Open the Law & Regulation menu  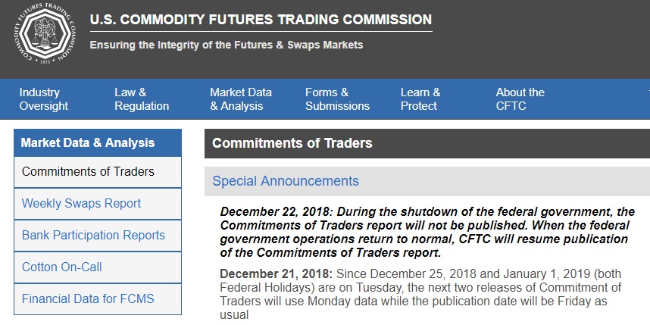pyautogui.click(x=142, y=99)
